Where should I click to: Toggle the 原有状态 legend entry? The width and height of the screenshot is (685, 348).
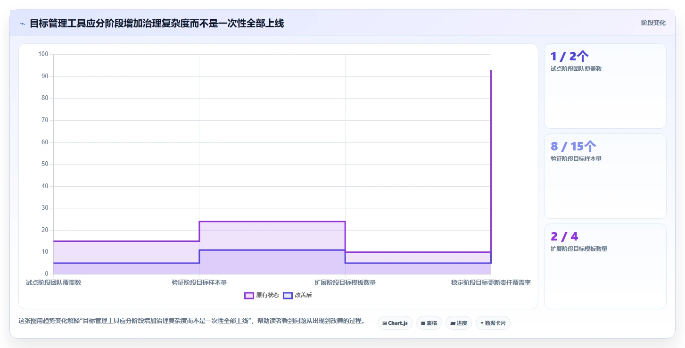[x=262, y=295]
